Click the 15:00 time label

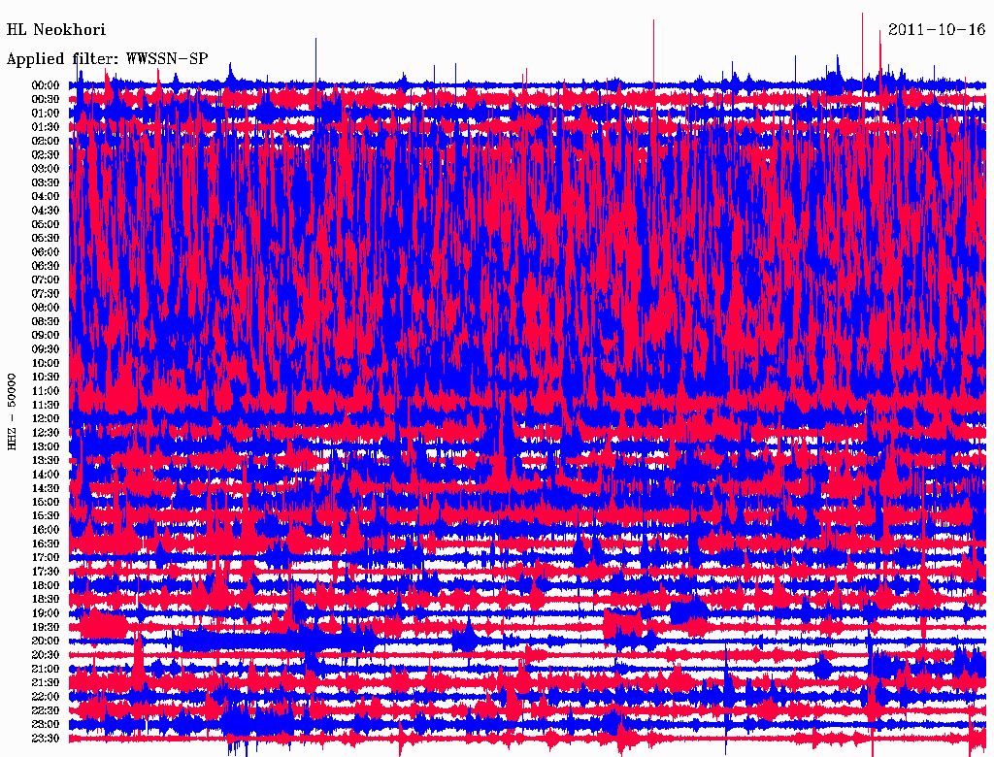[46, 502]
